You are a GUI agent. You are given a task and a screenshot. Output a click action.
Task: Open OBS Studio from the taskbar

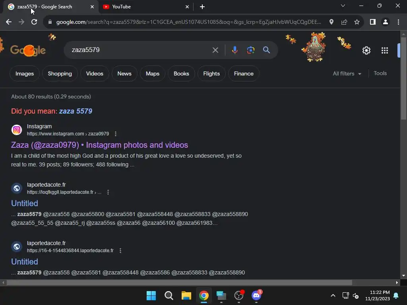coord(239,295)
